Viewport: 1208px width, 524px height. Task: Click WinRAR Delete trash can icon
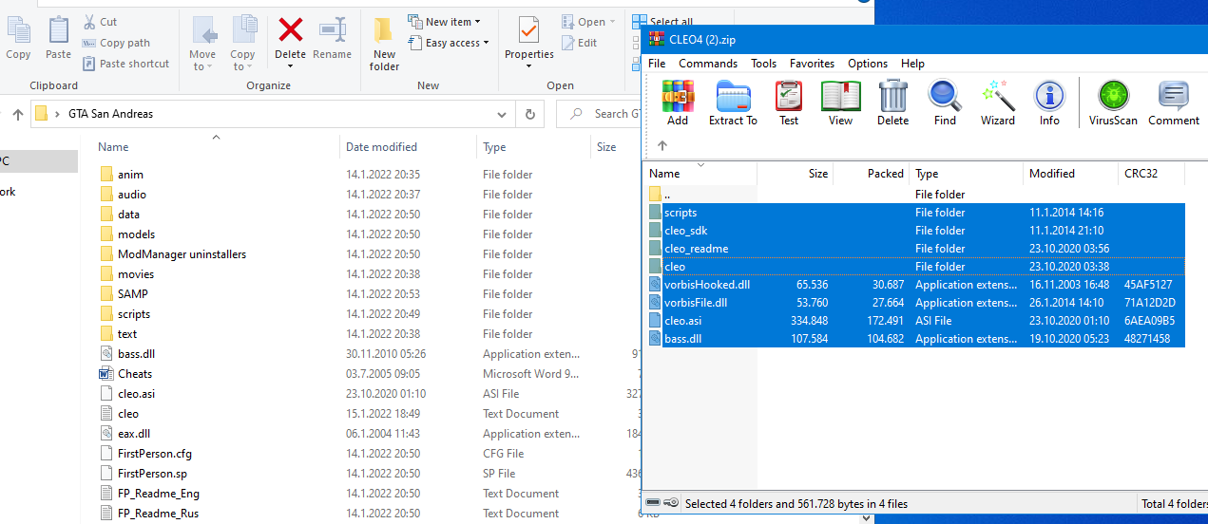tap(892, 103)
